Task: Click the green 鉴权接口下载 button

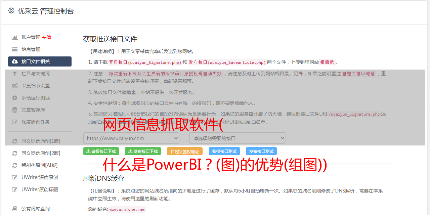Action: point(101,151)
